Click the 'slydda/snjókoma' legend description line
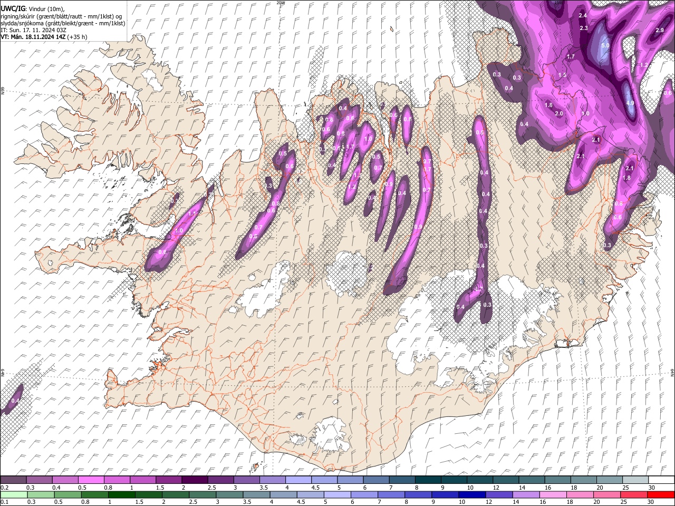Image resolution: width=675 pixels, height=506 pixels. [x=63, y=23]
